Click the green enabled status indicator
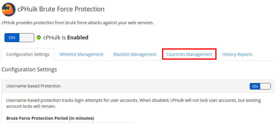 39,38
